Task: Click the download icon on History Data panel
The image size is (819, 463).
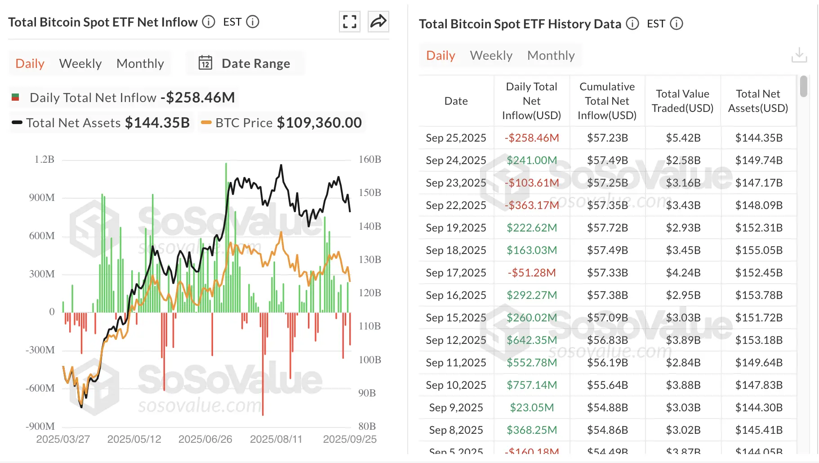Action: click(x=799, y=54)
